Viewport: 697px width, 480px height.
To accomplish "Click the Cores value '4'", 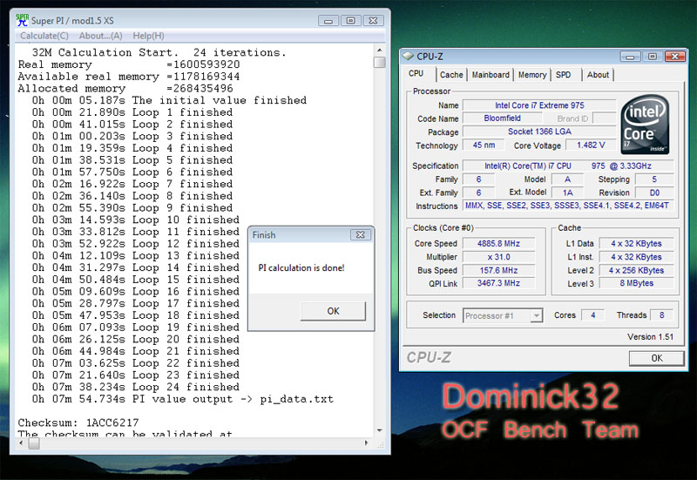I will click(592, 315).
